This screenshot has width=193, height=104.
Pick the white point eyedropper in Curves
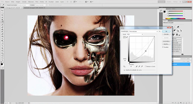(142, 66)
